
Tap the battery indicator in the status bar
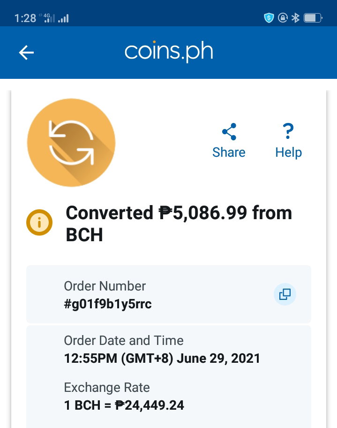point(313,18)
